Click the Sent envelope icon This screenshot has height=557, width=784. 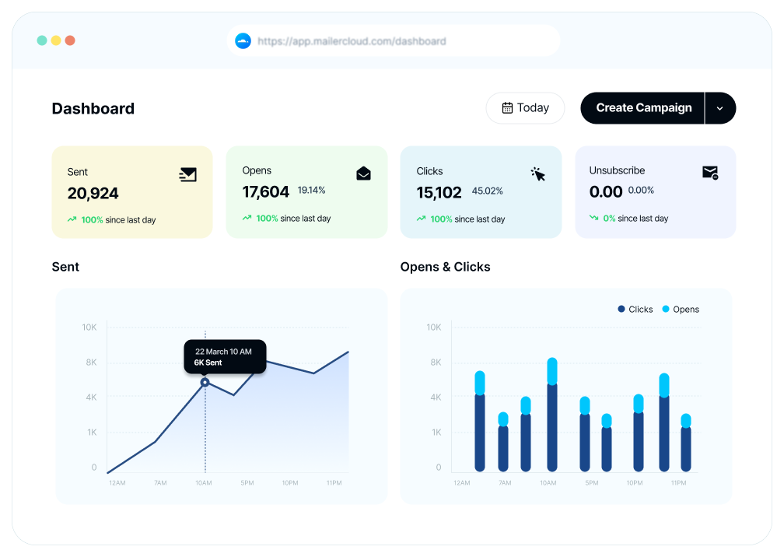pos(188,174)
